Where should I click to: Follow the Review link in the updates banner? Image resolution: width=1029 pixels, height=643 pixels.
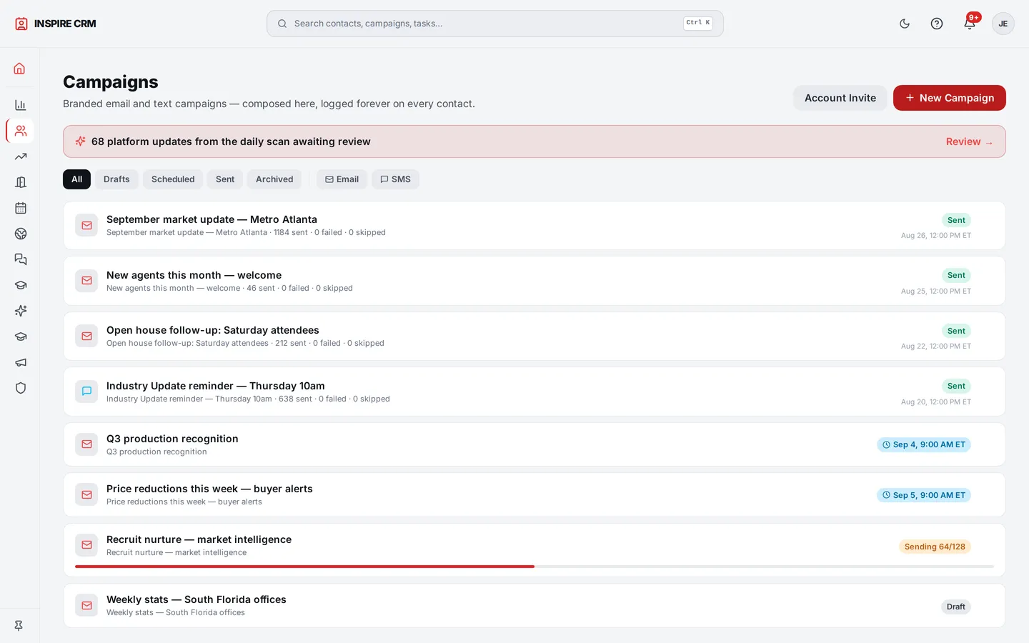pyautogui.click(x=969, y=141)
